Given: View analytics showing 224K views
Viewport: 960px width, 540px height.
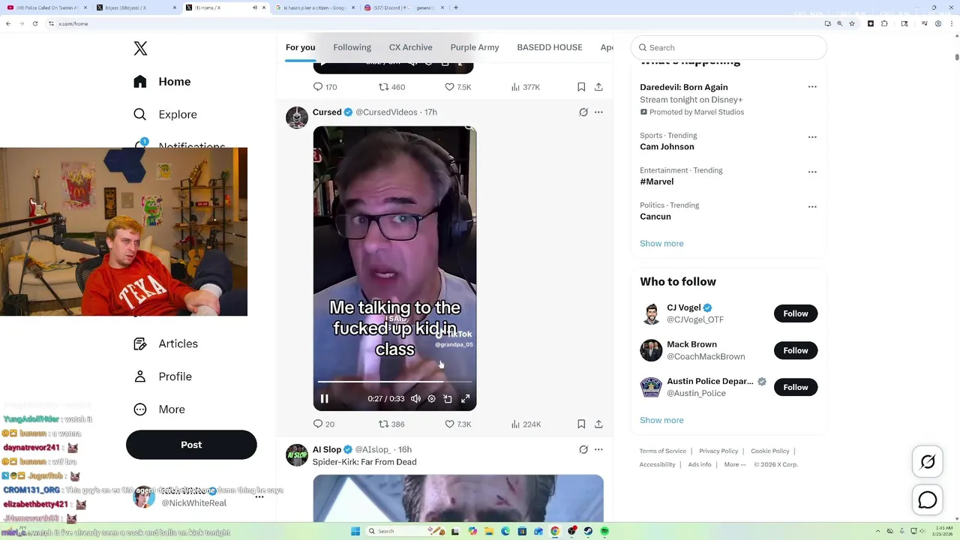Looking at the screenshot, I should coord(525,424).
